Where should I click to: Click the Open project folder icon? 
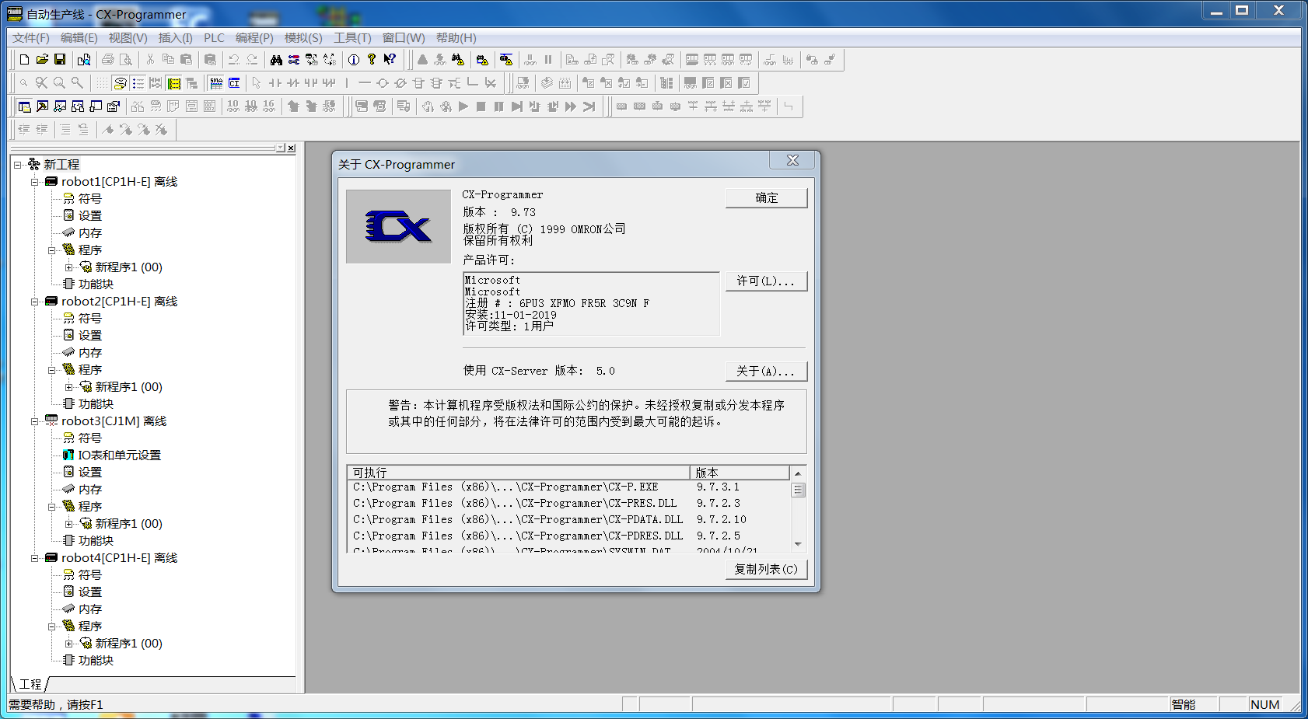coord(42,60)
